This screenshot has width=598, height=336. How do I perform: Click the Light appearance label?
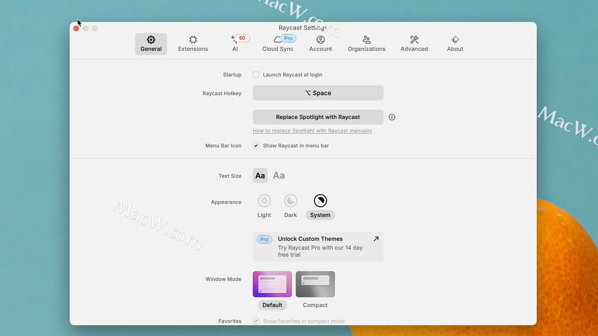(264, 215)
